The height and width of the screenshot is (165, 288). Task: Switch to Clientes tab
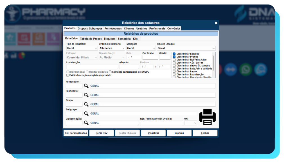pos(129,28)
